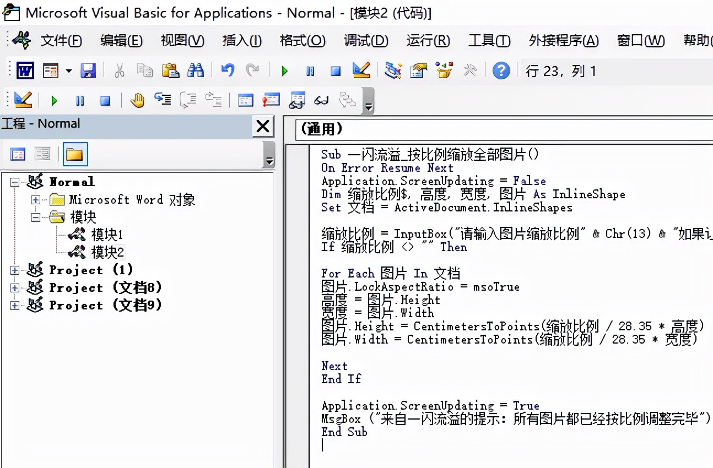Open project panel toolbar options arrow
Screen dimensions: 713x468
(269, 155)
